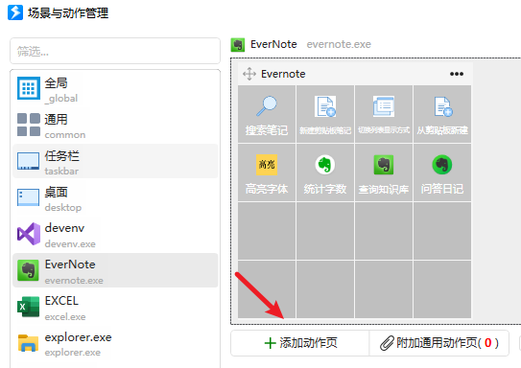Viewport: 521px width, 368px height.
Task: Click the 附加通用动作页 button
Action: click(438, 343)
